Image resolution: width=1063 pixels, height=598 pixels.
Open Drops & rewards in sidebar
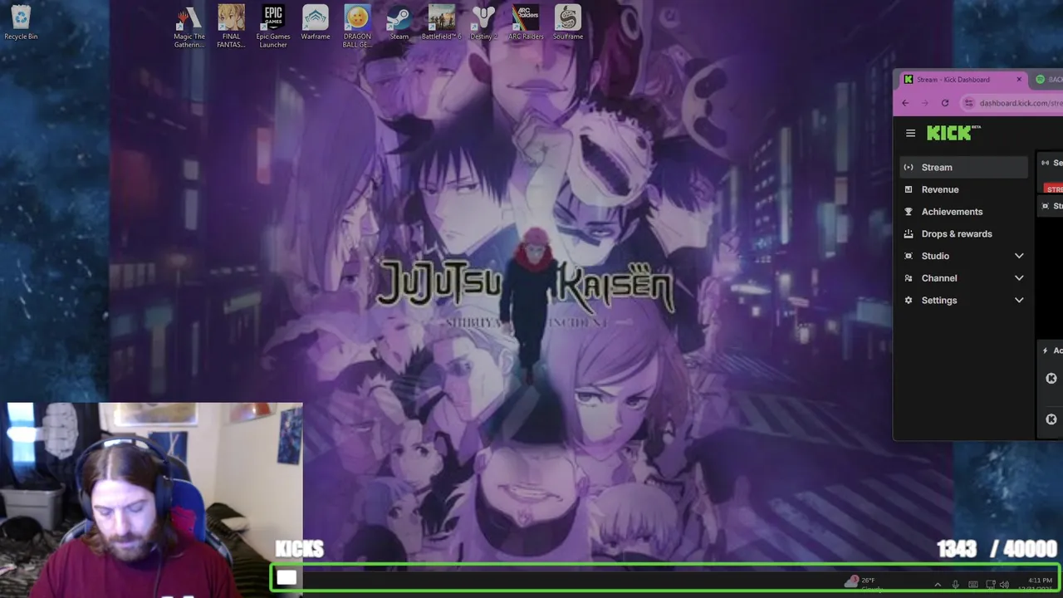pos(964,234)
